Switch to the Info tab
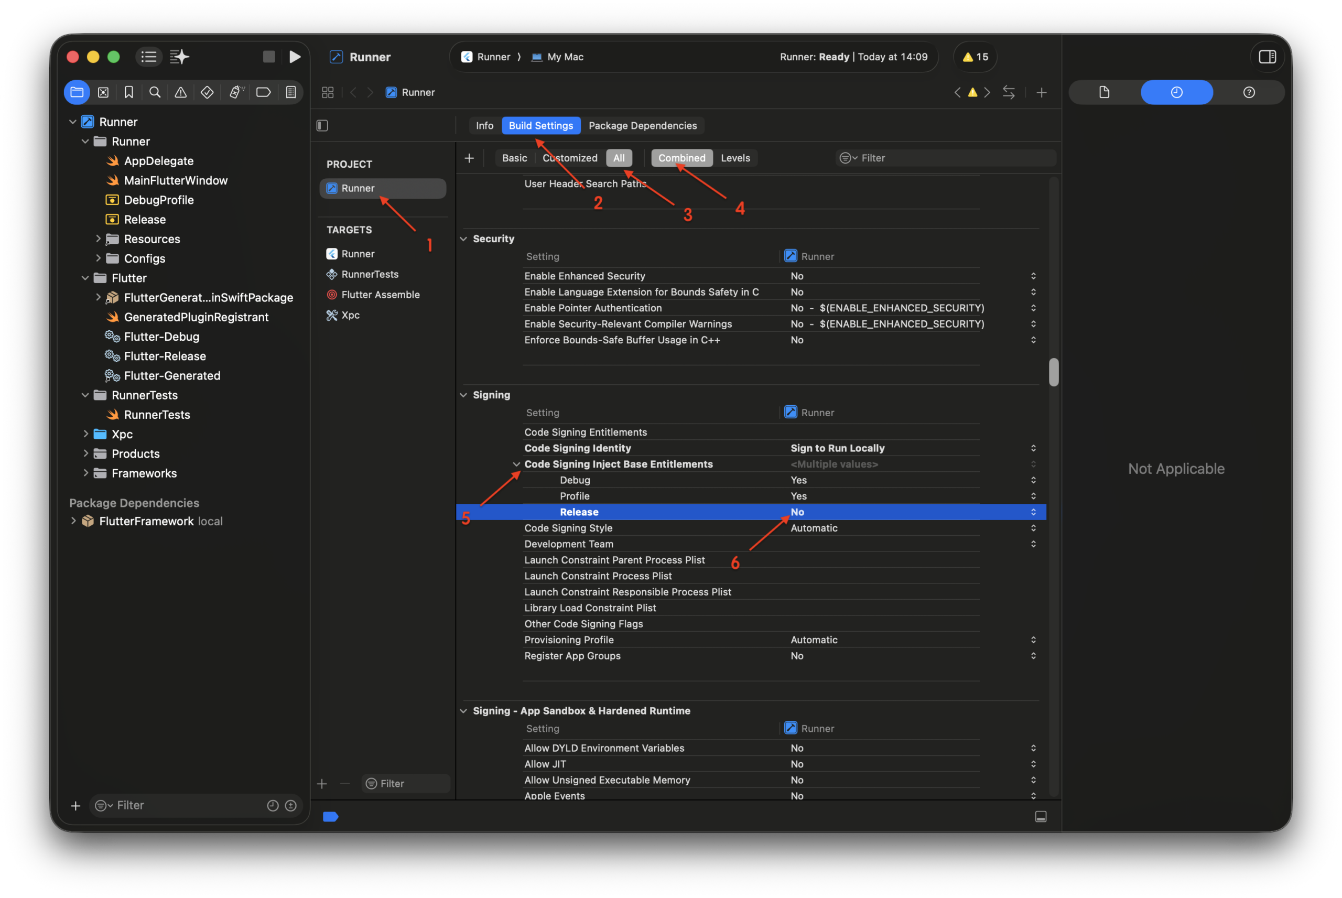 484,125
